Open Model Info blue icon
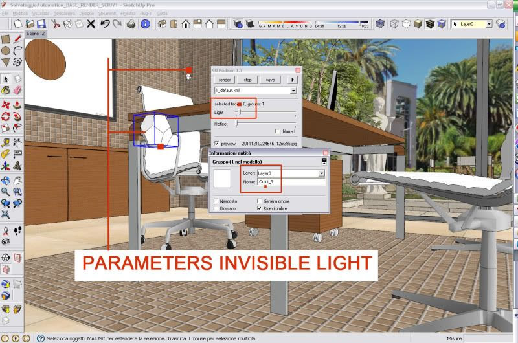Screen dimensions: 518x343 (145, 24)
